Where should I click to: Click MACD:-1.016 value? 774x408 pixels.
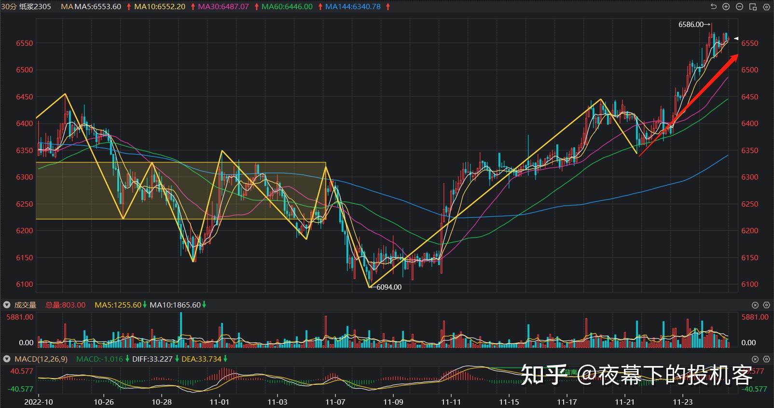pos(100,359)
